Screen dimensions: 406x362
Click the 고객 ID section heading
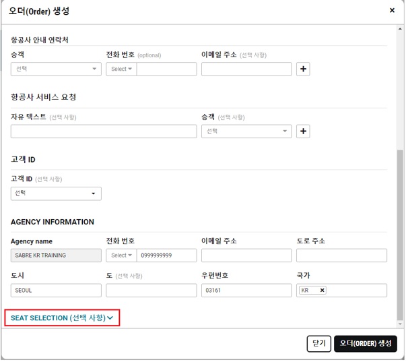23,160
